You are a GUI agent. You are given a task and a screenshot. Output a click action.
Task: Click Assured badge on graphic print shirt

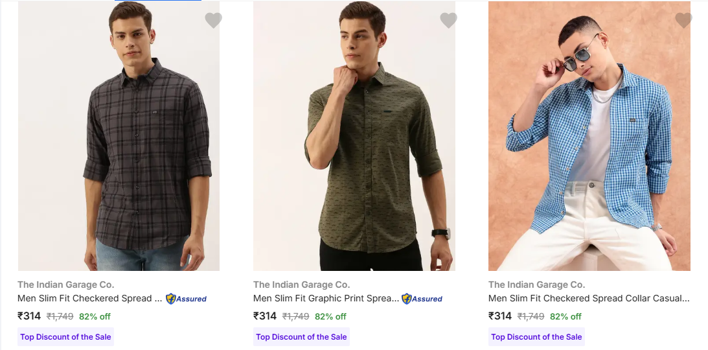click(422, 299)
